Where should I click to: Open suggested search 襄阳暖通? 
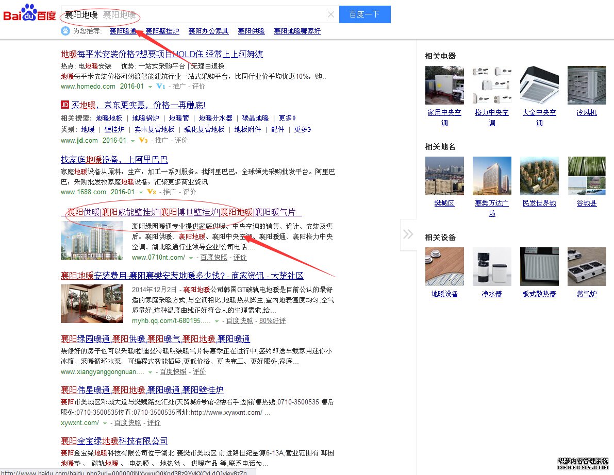123,31
